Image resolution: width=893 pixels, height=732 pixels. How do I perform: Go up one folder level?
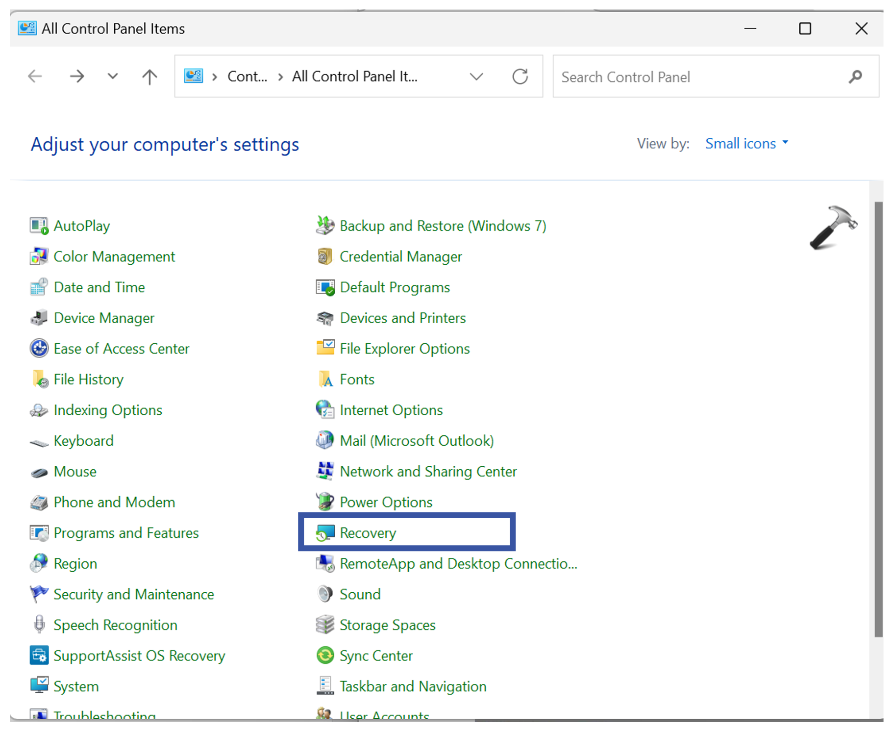click(149, 76)
